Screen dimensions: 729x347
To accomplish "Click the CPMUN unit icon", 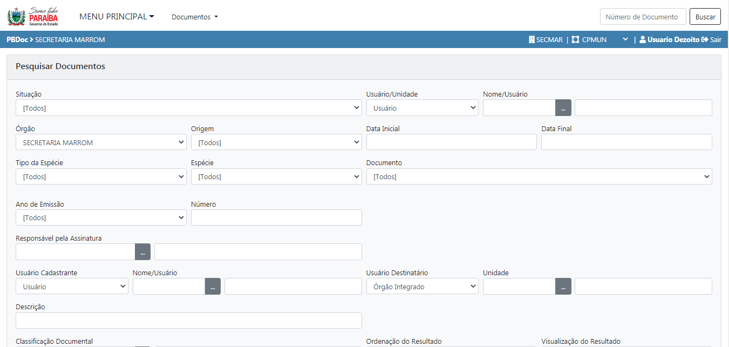I will 576,39.
